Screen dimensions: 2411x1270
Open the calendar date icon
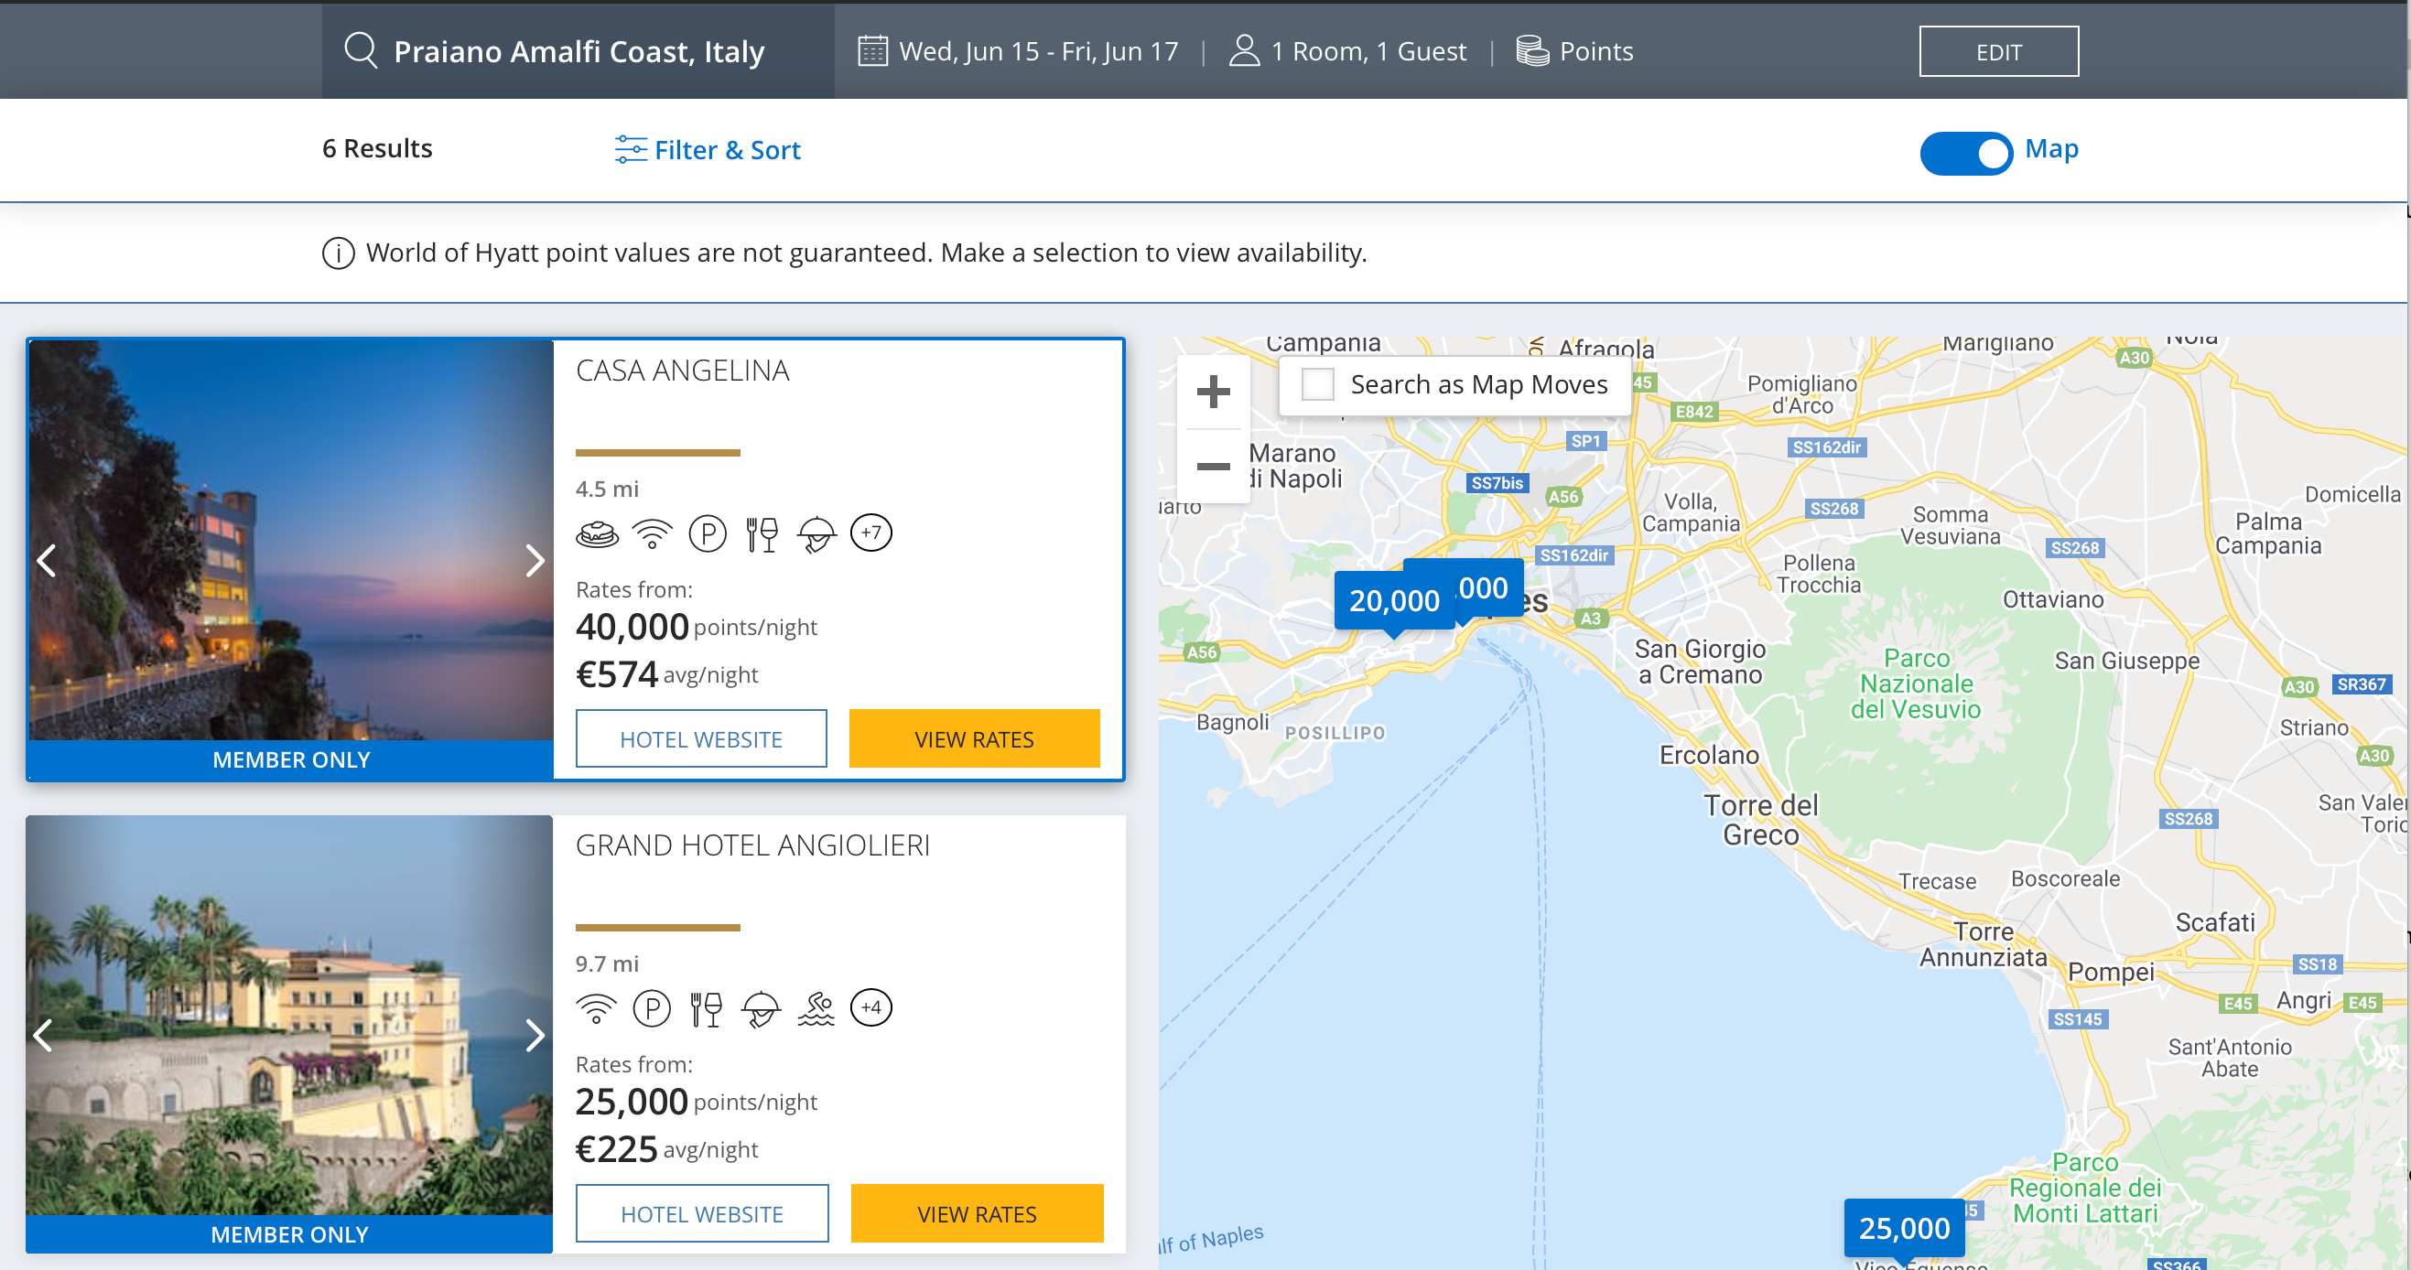(871, 49)
